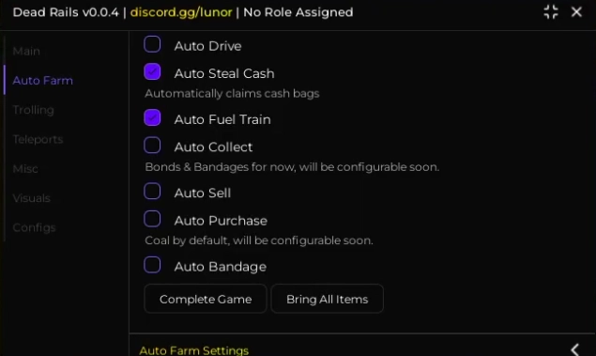
Task: Toggle the Auto Bandage checkbox
Action: (152, 265)
